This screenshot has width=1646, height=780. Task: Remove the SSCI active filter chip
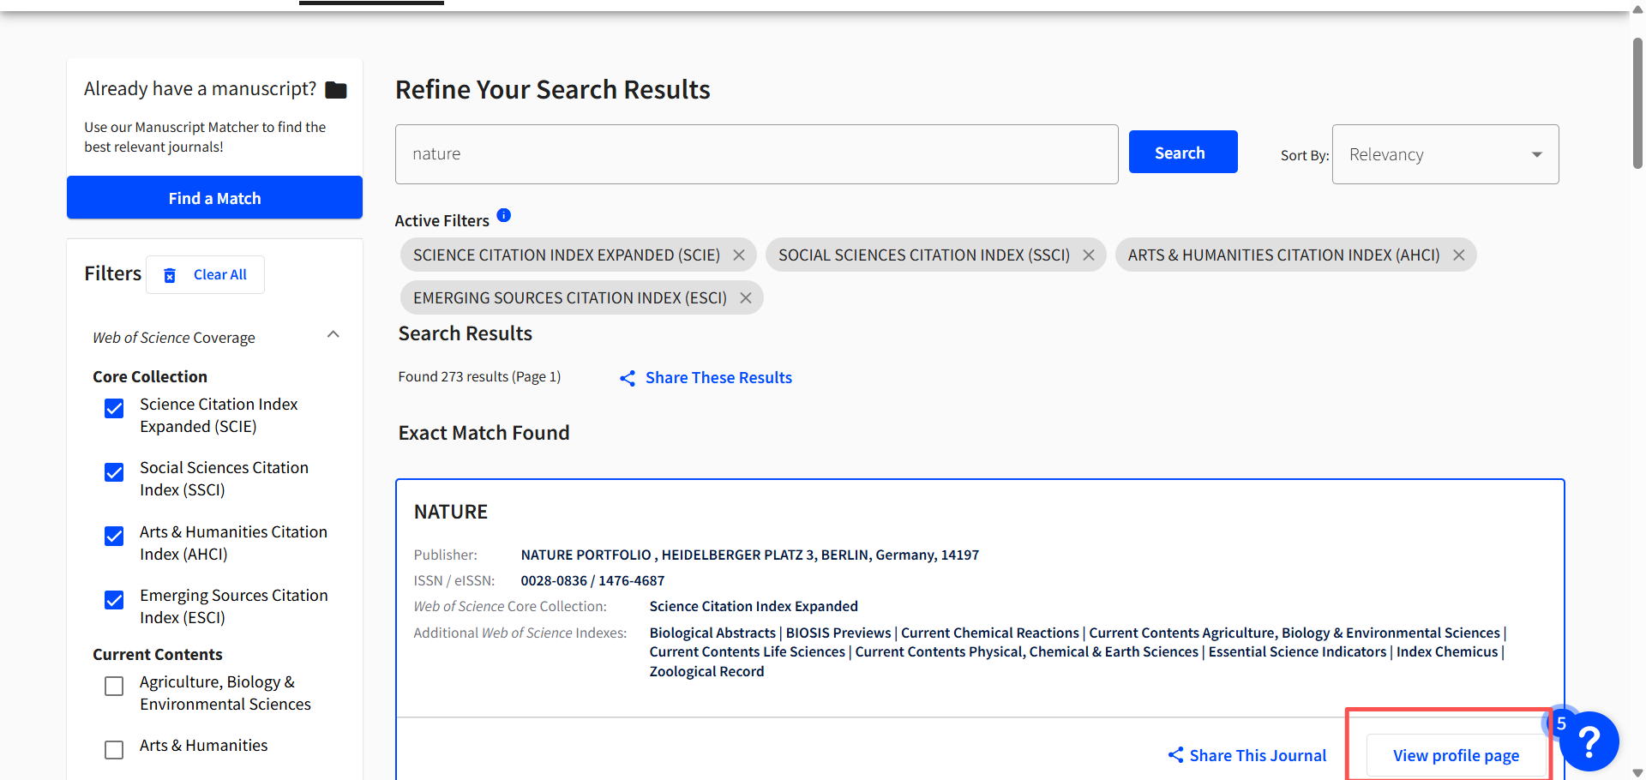(x=1089, y=255)
